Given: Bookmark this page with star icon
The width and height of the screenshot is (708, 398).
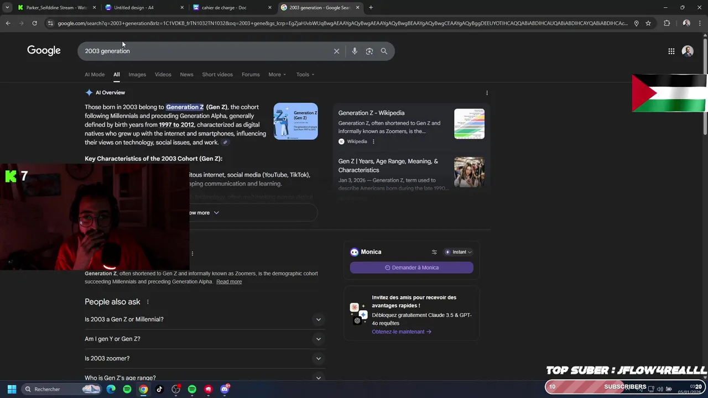Looking at the screenshot, I should click(x=648, y=23).
